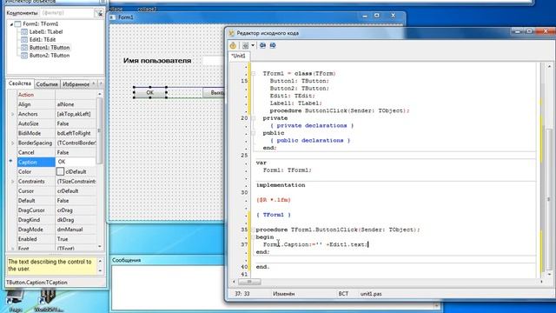The height and width of the screenshot is (313, 556).
Task: Focus the component filter field
Action: click(67, 13)
